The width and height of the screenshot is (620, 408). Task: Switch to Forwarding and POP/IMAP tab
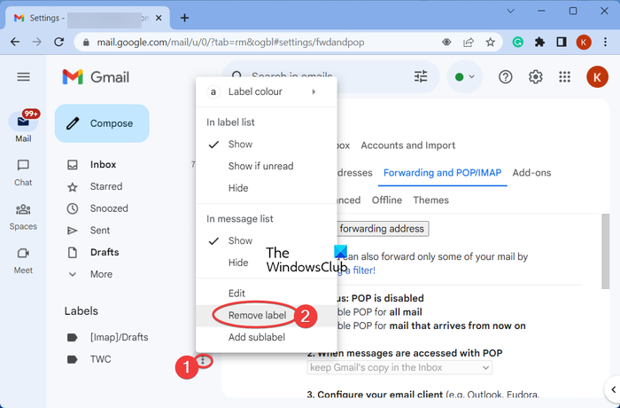pos(442,173)
